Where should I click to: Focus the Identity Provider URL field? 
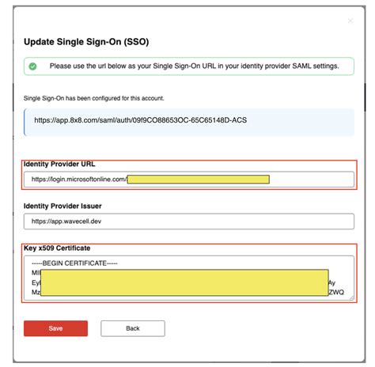coord(189,180)
